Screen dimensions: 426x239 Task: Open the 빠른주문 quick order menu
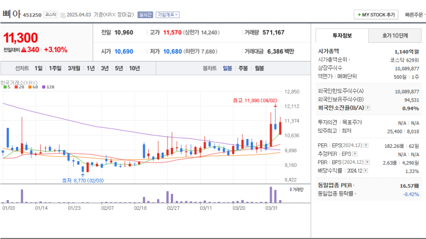click(x=414, y=15)
